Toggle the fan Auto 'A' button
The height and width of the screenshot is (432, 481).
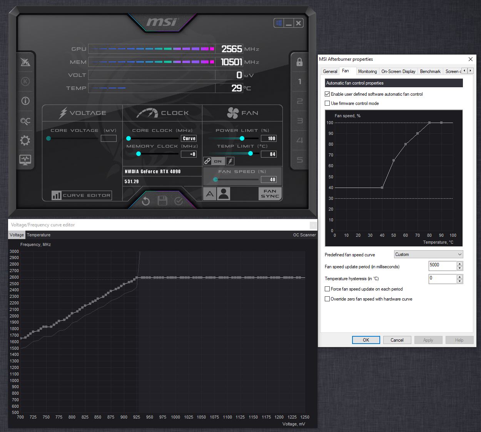[x=209, y=194]
